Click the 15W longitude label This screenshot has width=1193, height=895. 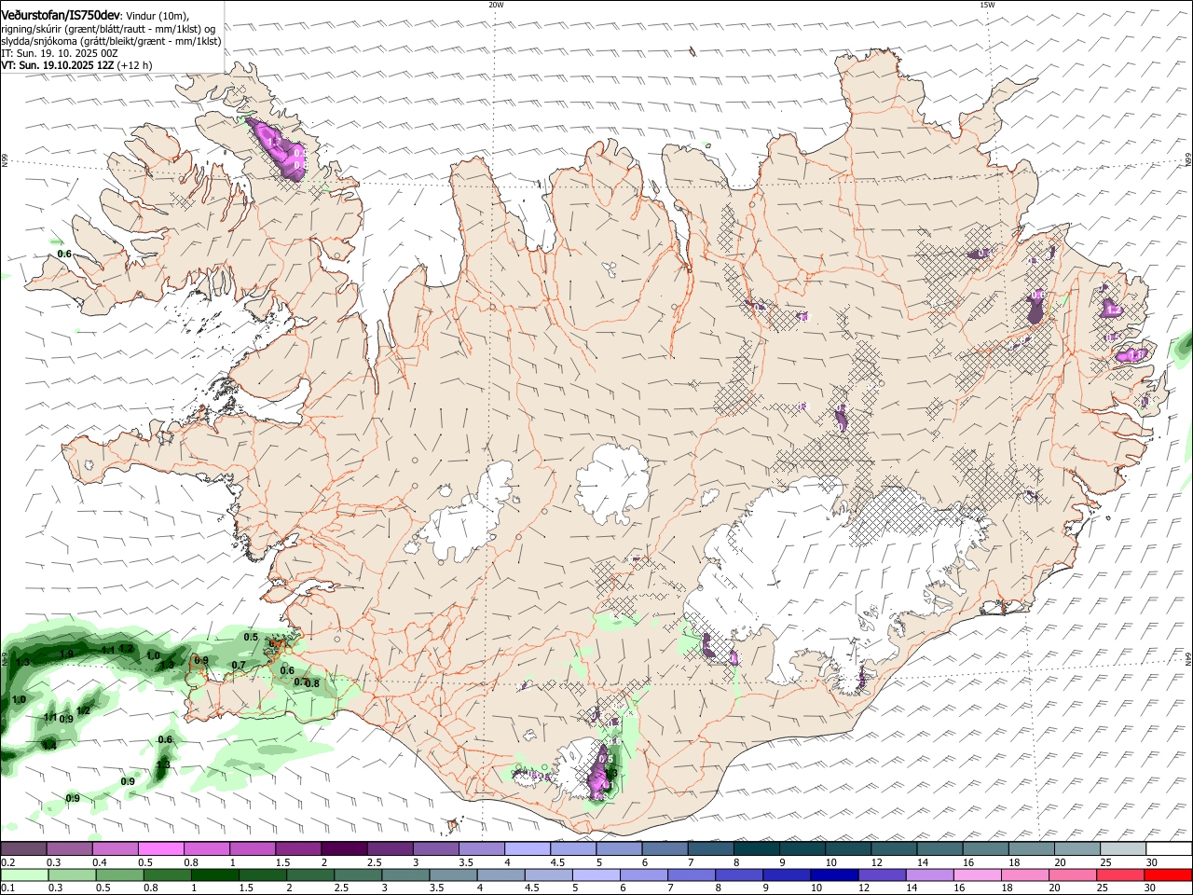[x=987, y=5]
